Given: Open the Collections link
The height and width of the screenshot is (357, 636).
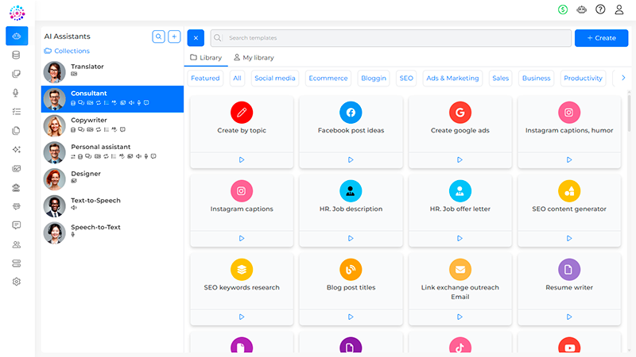Looking at the screenshot, I should (67, 51).
